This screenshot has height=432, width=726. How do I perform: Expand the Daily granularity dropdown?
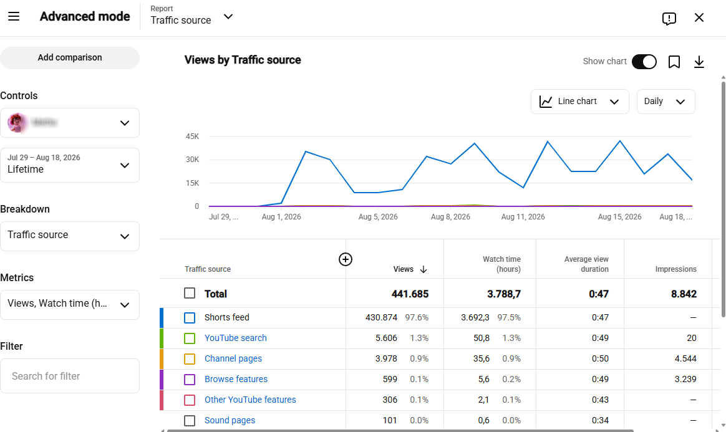pyautogui.click(x=665, y=101)
